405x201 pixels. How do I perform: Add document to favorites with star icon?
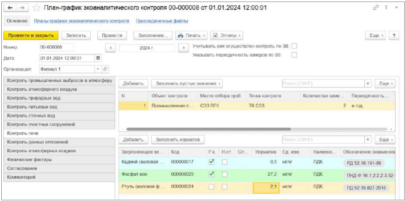pyautogui.click(x=37, y=8)
